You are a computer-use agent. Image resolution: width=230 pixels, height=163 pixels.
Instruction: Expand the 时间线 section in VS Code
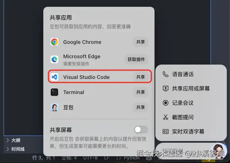pos(15,149)
